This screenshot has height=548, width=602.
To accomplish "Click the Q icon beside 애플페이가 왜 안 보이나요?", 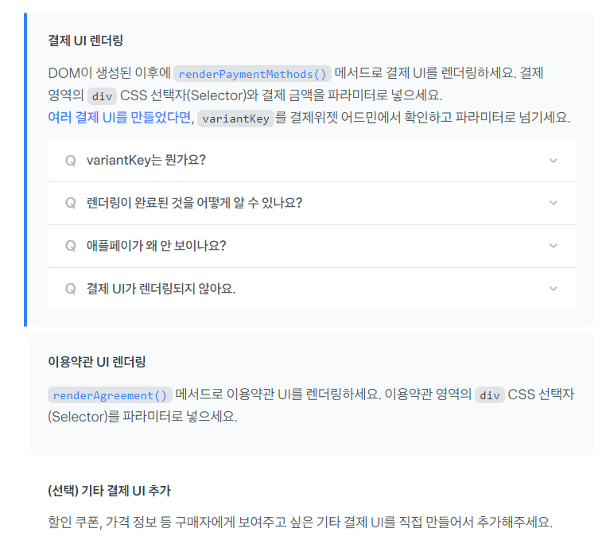I will tap(71, 246).
